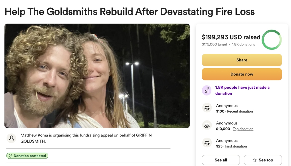Click the Donate now button

click(x=242, y=74)
